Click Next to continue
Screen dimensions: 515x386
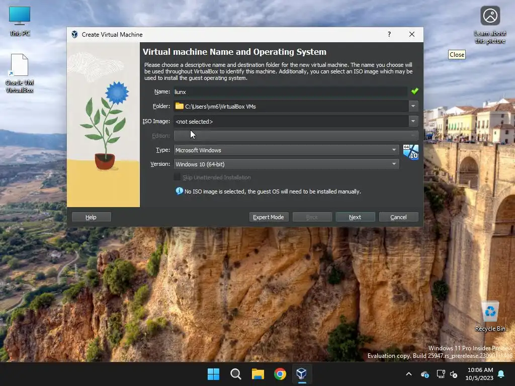(355, 217)
